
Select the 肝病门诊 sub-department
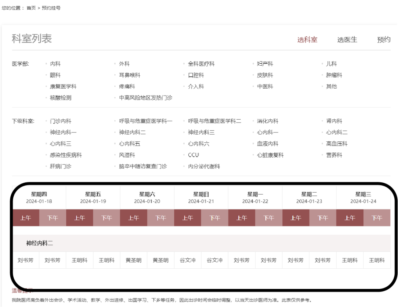pos(60,166)
